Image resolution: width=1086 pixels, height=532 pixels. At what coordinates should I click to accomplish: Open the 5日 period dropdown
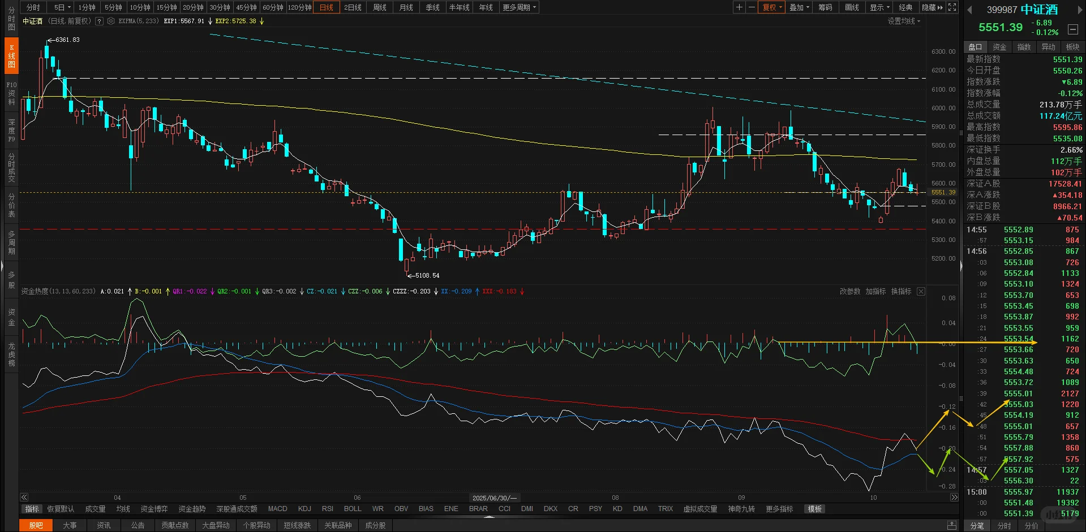coord(62,7)
